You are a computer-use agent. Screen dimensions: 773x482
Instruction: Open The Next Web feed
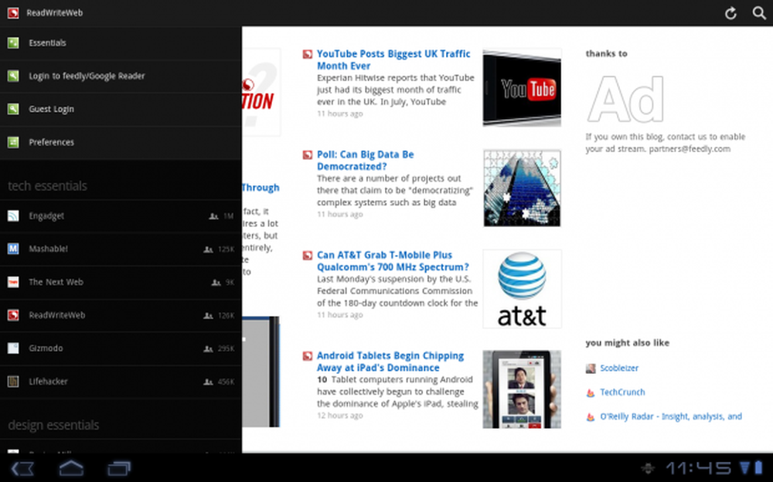pyautogui.click(x=121, y=282)
